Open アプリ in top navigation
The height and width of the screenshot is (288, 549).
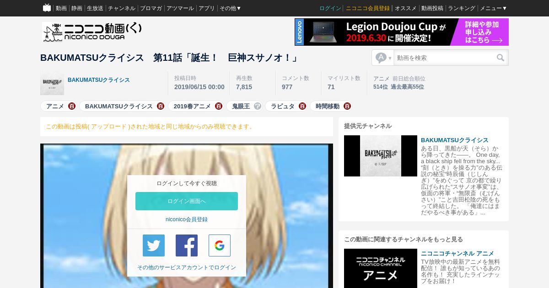point(207,8)
